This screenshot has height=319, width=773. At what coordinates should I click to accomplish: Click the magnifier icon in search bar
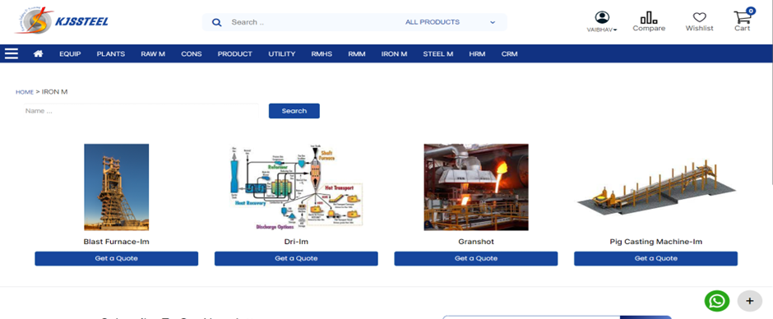pyautogui.click(x=216, y=22)
